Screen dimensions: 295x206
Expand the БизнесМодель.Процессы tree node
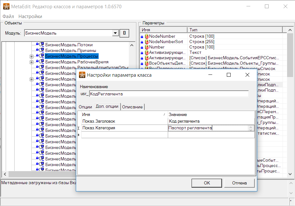click(x=31, y=56)
